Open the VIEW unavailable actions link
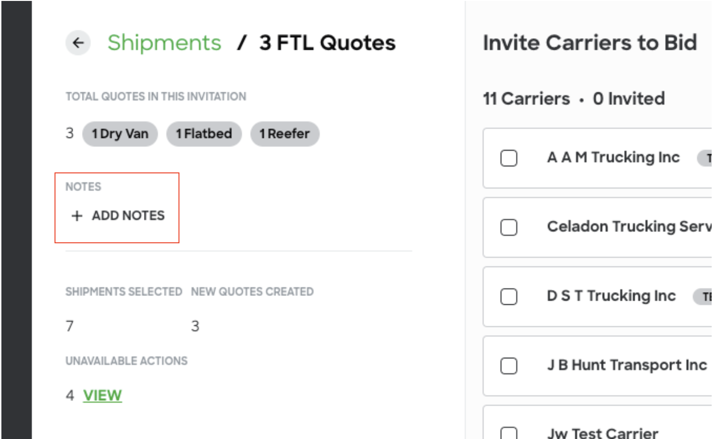 tap(103, 395)
